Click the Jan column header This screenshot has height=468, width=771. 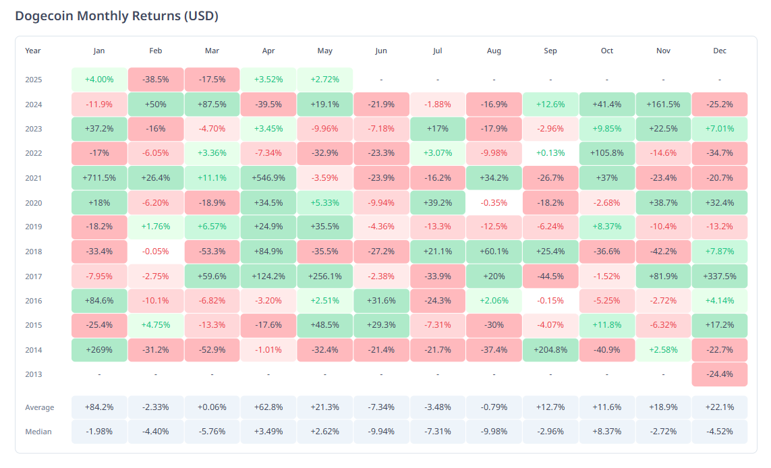[99, 51]
